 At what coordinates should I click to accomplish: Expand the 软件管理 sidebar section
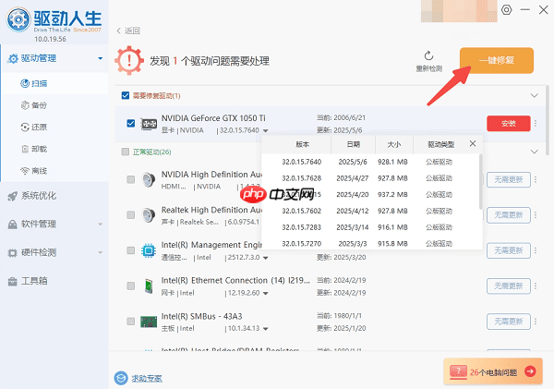tap(101, 225)
